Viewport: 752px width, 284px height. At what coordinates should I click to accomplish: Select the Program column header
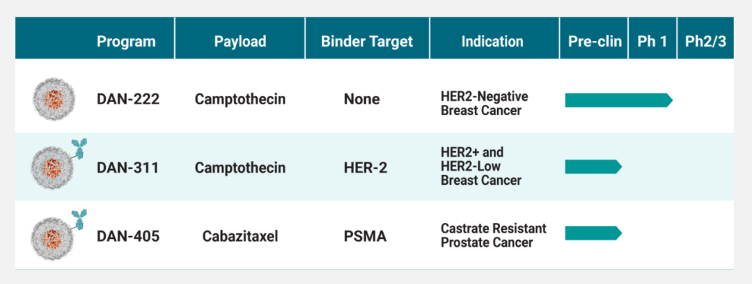click(x=126, y=42)
